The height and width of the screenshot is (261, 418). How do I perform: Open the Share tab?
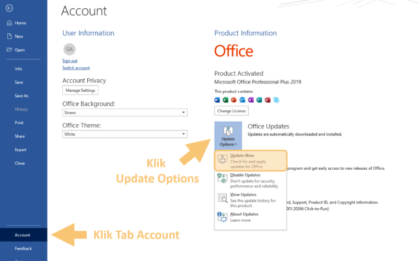[x=20, y=136]
